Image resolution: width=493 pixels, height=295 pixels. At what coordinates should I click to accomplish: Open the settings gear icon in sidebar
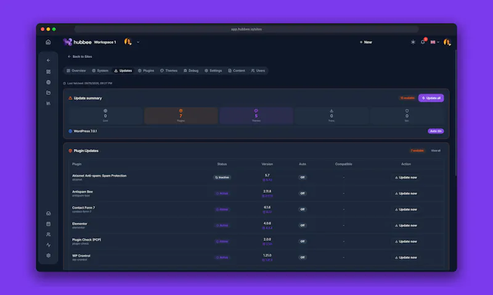pyautogui.click(x=49, y=256)
